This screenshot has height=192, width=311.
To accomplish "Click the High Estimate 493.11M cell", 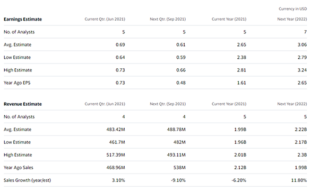I will (176, 155).
